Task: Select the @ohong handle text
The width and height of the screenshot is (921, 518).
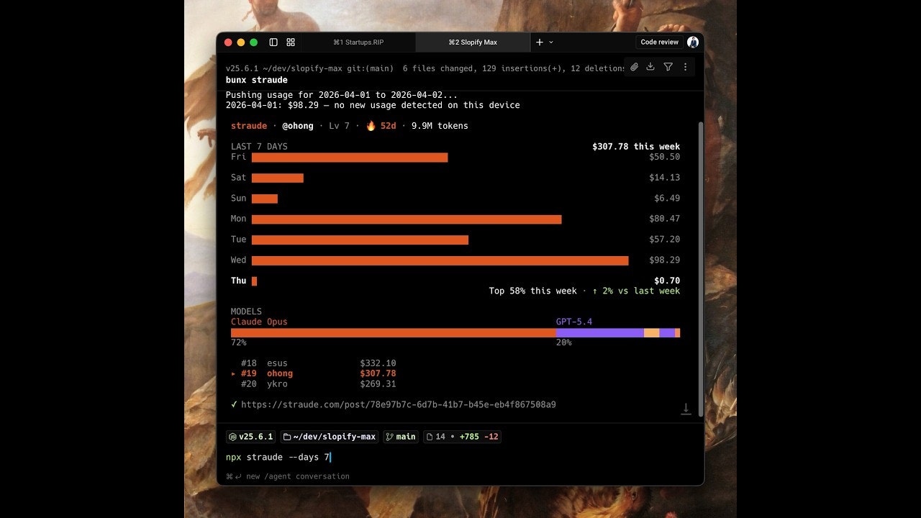Action: coord(298,126)
